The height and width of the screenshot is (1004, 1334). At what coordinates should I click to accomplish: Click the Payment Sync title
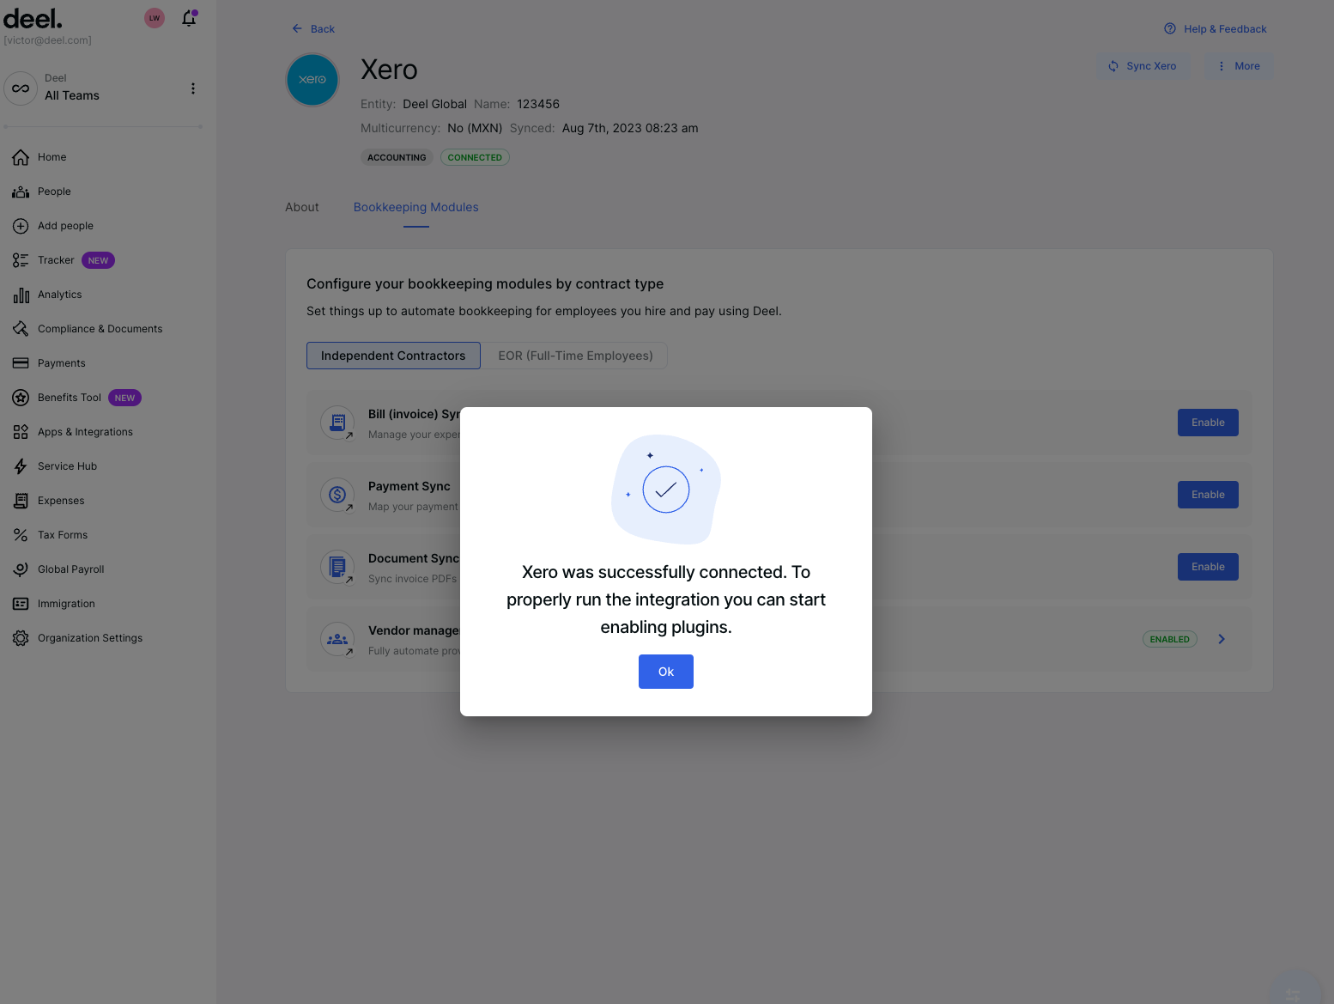tap(409, 486)
